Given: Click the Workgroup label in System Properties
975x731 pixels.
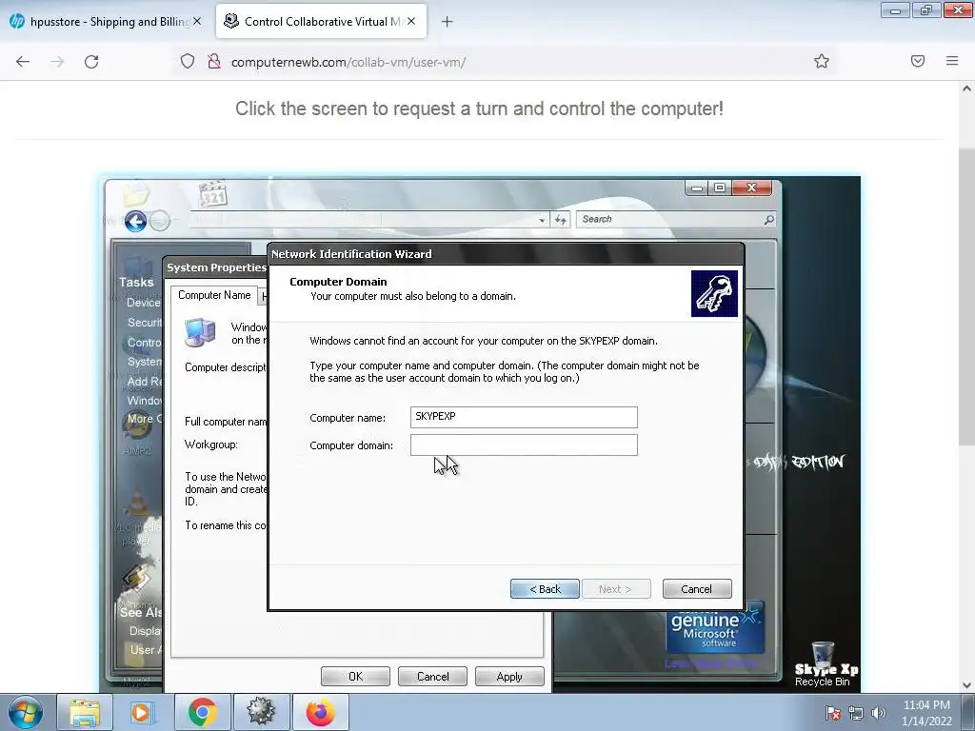Looking at the screenshot, I should point(210,445).
